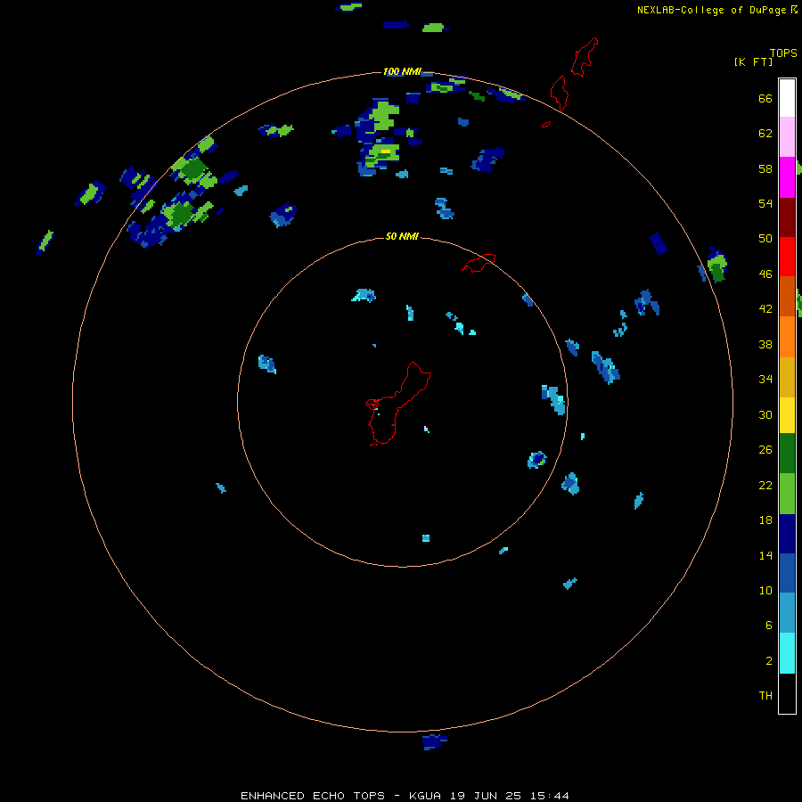The image size is (802, 802).
Task: Select the "54" legend value
Action: (x=765, y=203)
